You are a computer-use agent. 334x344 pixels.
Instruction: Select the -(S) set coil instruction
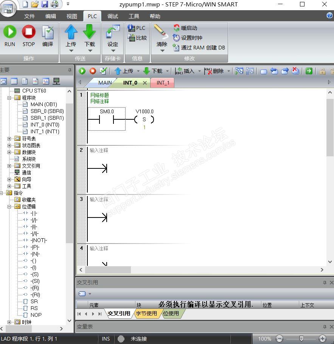34,275
